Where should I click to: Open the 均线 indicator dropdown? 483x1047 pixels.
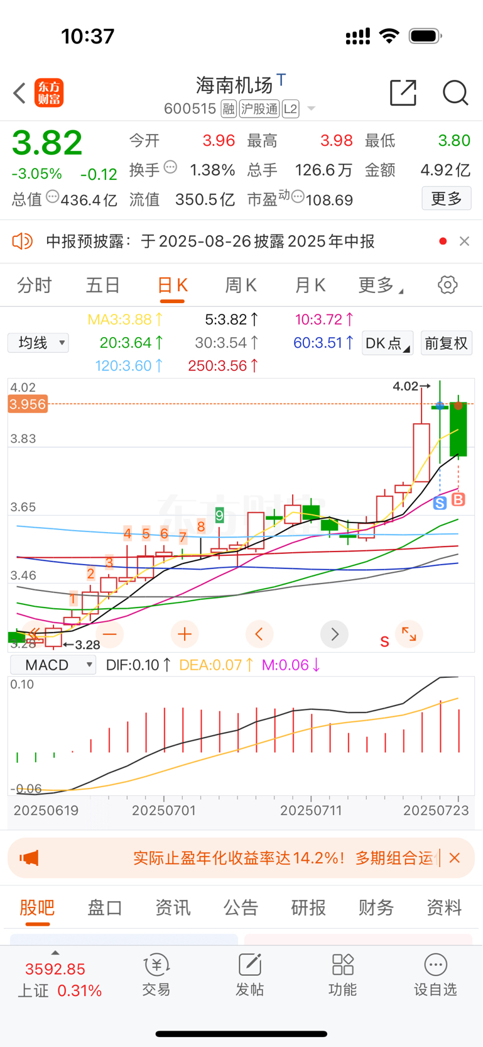[38, 343]
